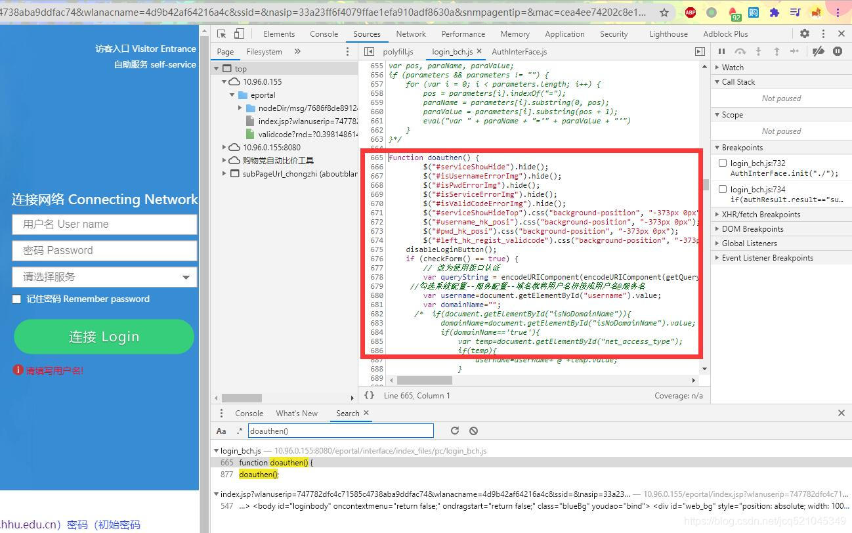Open the service selection dropdown

[x=104, y=277]
